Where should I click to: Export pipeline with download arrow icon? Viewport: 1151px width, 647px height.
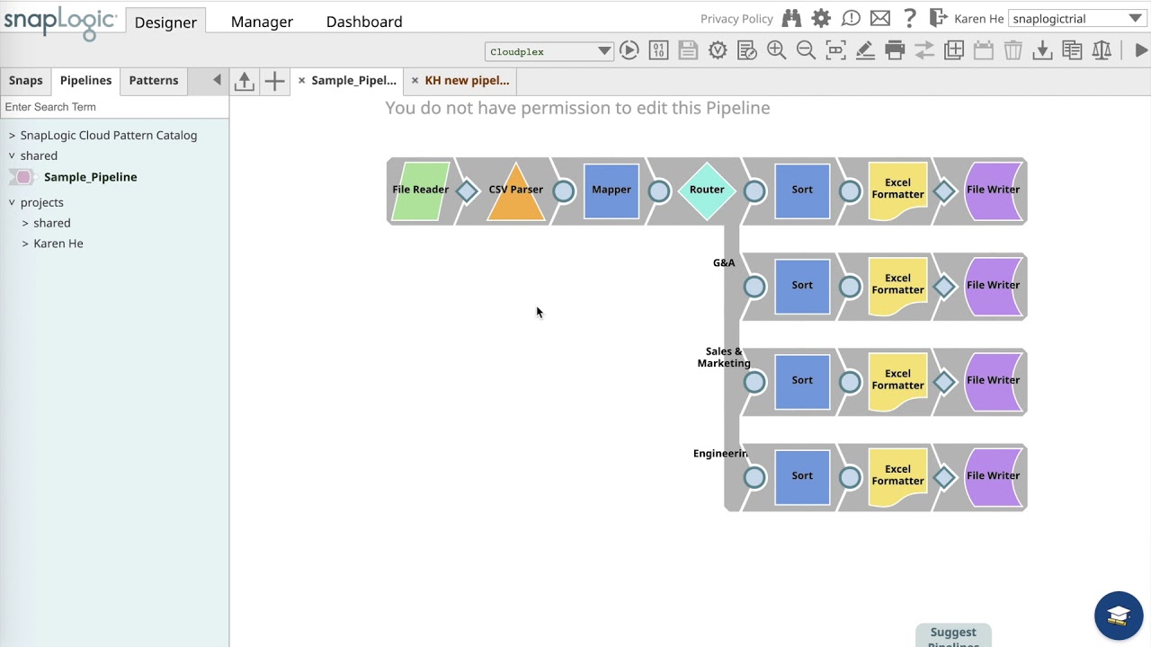(1042, 50)
